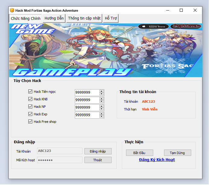Image resolution: width=209 pixels, height=185 pixels.
Task: Click the ShopAcGame.vn logo in banner
Action: (x=186, y=26)
